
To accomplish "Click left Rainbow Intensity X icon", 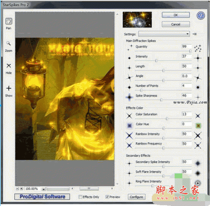I will (129, 136).
